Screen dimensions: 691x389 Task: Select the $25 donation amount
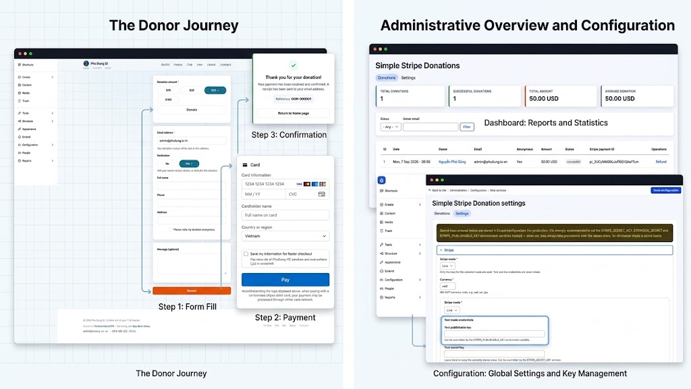[x=192, y=90]
